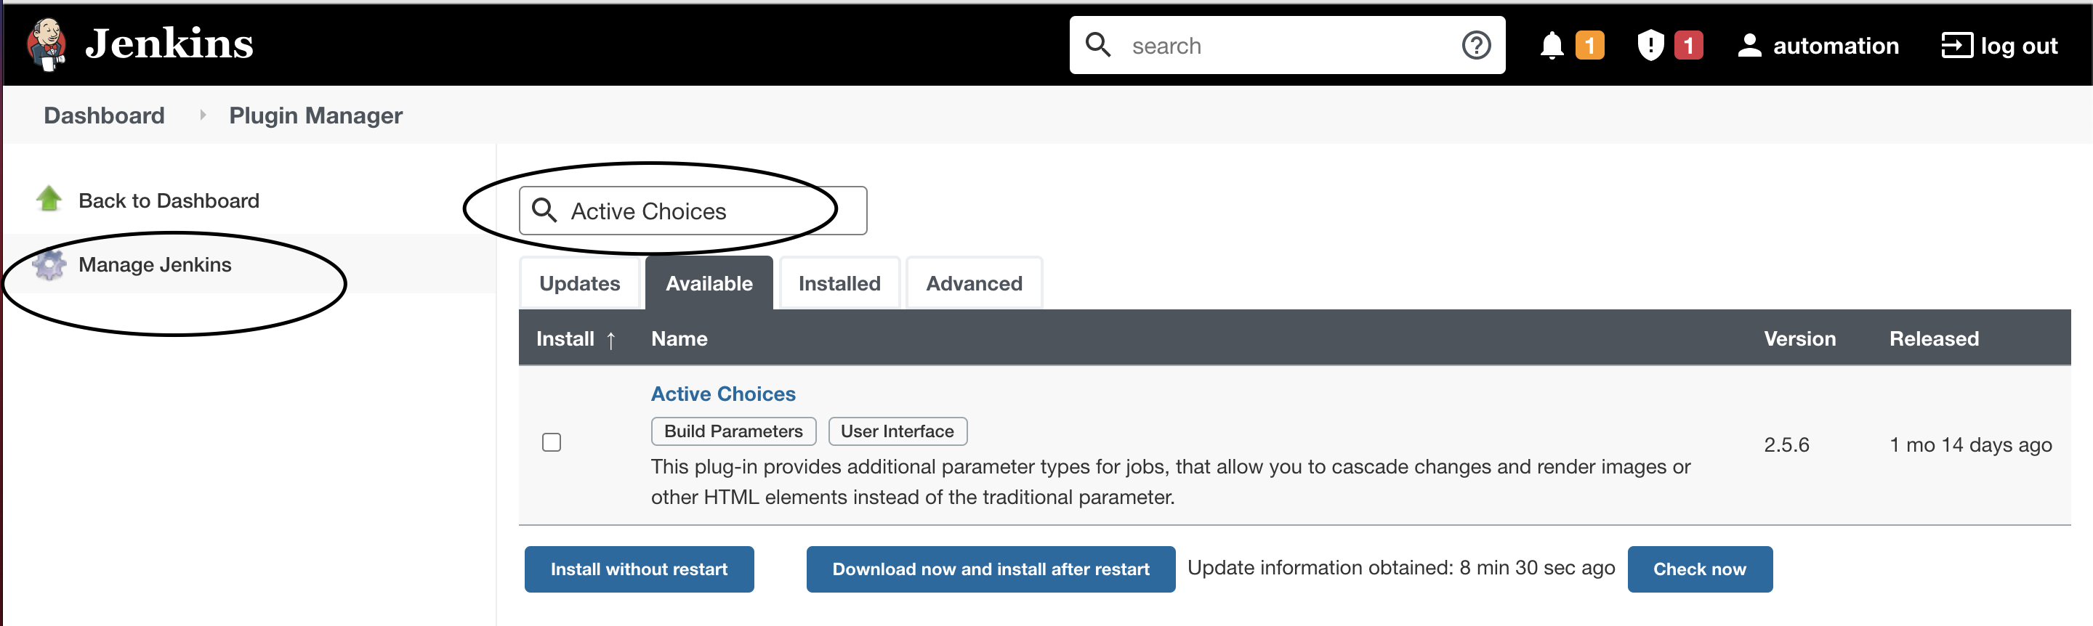The image size is (2093, 626).
Task: Open the Active Choices plugin link
Action: tap(722, 394)
